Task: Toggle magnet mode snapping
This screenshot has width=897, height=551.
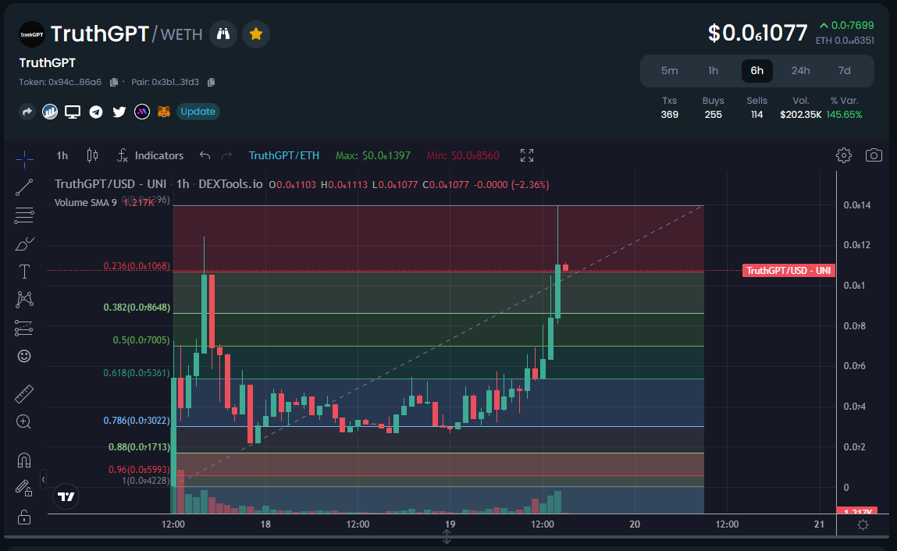Action: click(x=24, y=460)
